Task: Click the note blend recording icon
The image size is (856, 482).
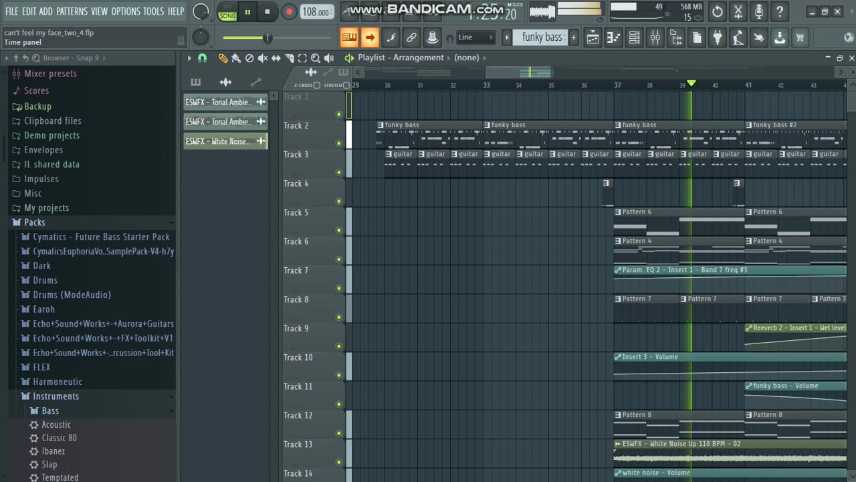Action: [391, 37]
